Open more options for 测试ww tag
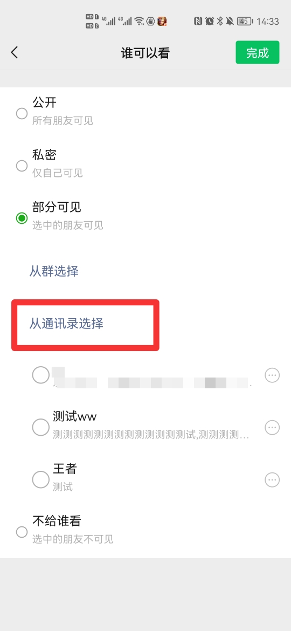 [x=272, y=427]
